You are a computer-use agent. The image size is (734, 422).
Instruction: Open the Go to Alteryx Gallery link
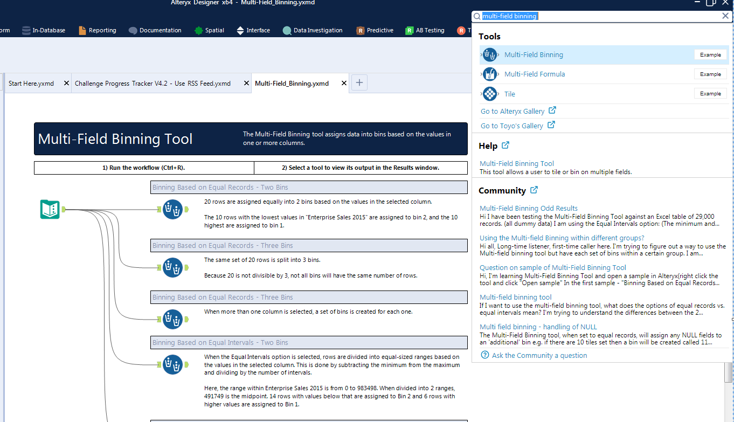(514, 111)
